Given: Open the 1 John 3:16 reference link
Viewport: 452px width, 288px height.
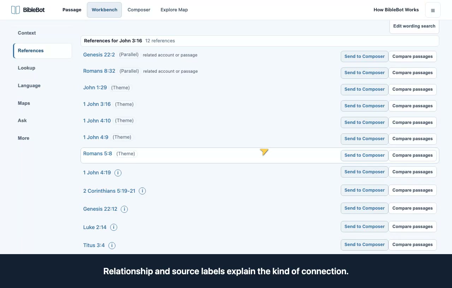Looking at the screenshot, I should click(97, 104).
